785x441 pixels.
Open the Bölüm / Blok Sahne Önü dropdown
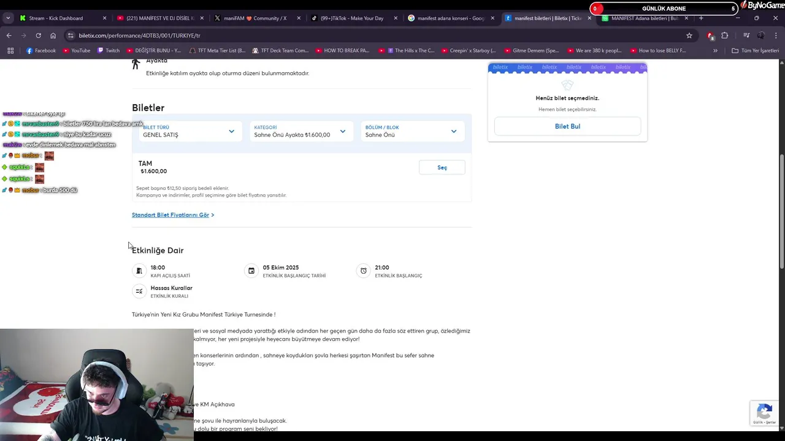pyautogui.click(x=412, y=131)
